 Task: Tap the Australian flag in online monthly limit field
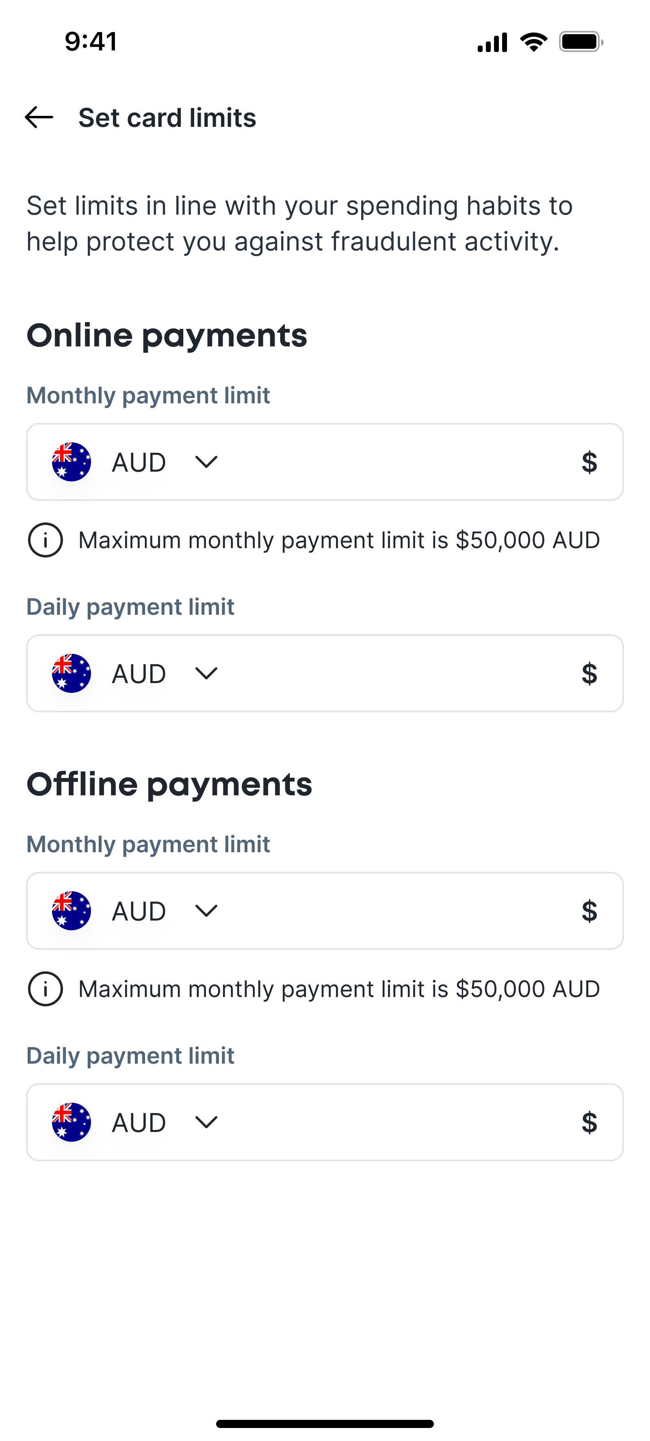71,461
